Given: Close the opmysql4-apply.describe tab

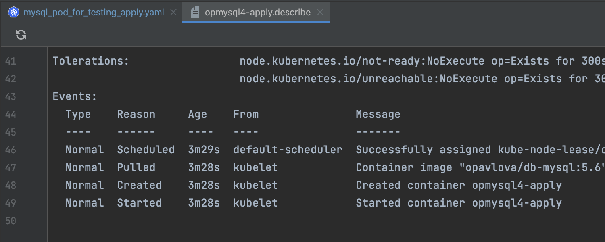Looking at the screenshot, I should pyautogui.click(x=320, y=13).
